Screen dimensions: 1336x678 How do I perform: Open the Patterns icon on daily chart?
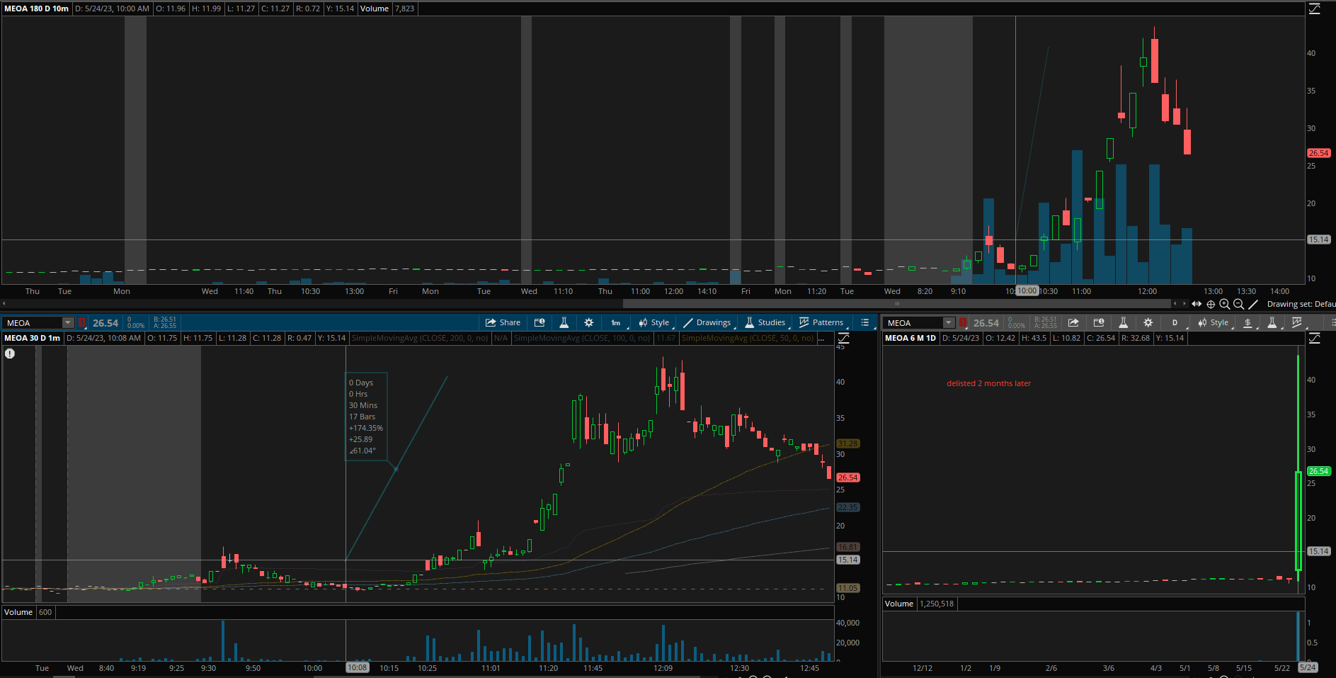coord(1297,322)
